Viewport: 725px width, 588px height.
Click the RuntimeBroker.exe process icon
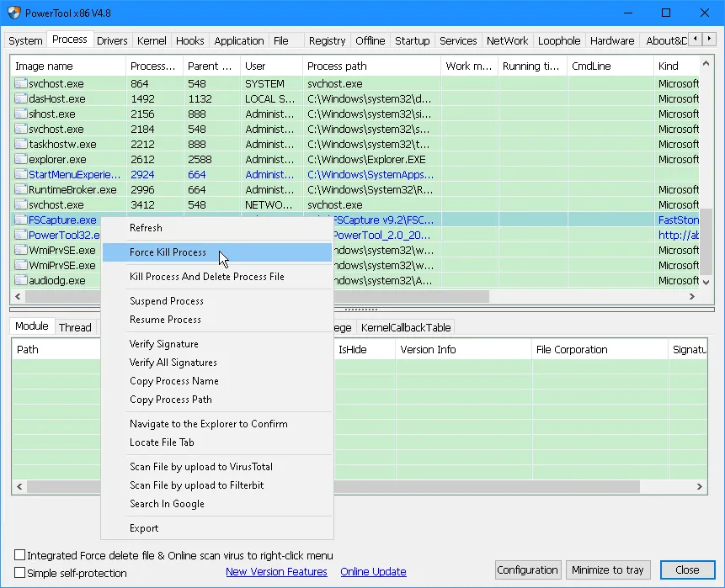click(x=19, y=189)
